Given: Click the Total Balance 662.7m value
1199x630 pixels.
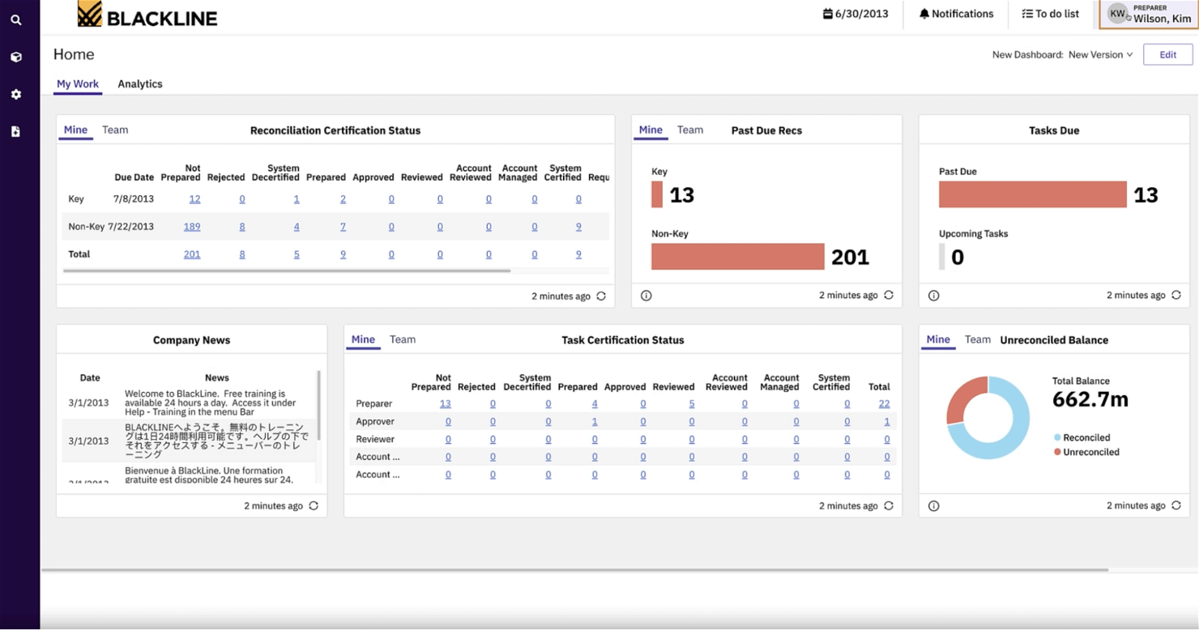Looking at the screenshot, I should [x=1090, y=399].
